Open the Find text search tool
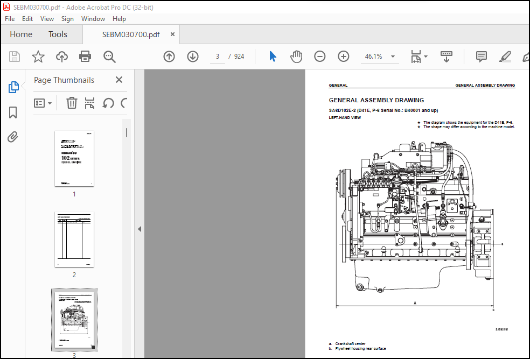The image size is (530, 359). 109,57
